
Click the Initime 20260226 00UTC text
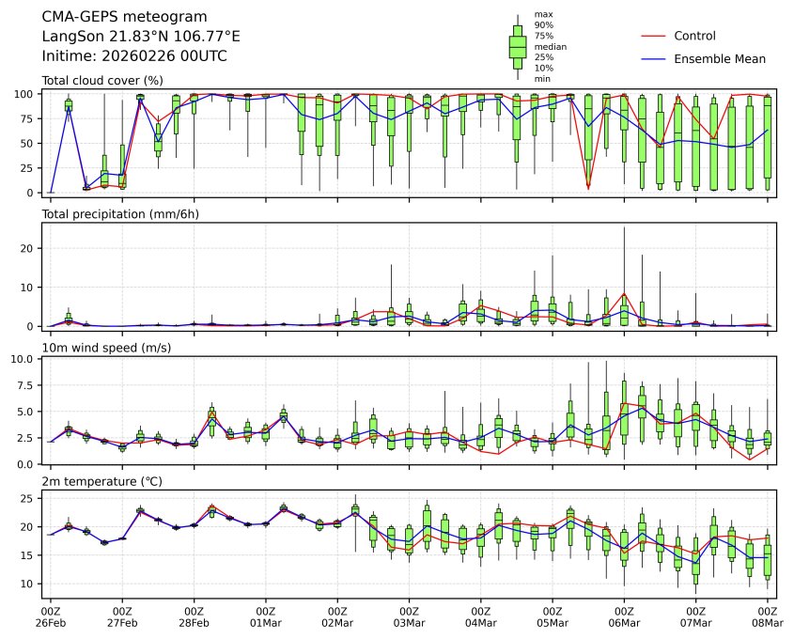pyautogui.click(x=134, y=56)
